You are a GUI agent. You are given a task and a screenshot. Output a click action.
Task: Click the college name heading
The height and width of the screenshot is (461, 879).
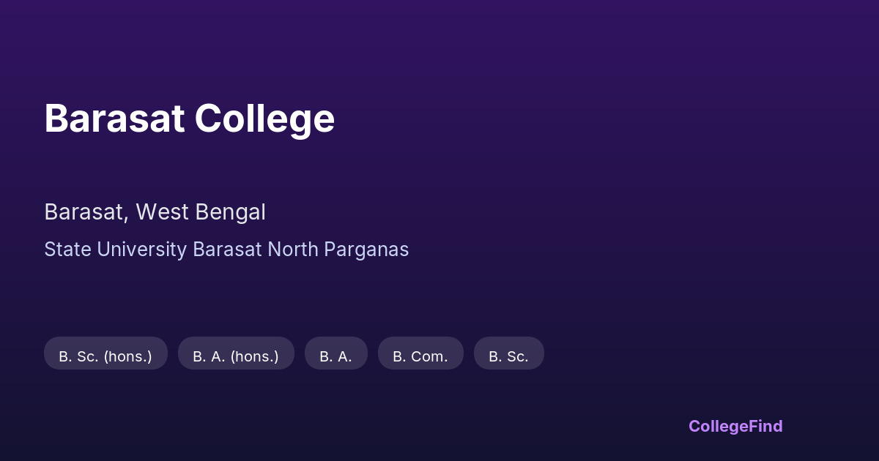[189, 119]
